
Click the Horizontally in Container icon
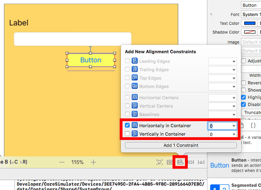(x=135, y=125)
